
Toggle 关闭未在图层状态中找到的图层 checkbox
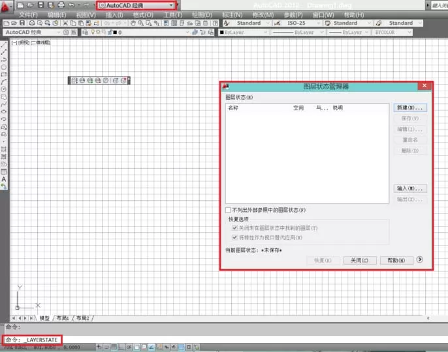234,227
